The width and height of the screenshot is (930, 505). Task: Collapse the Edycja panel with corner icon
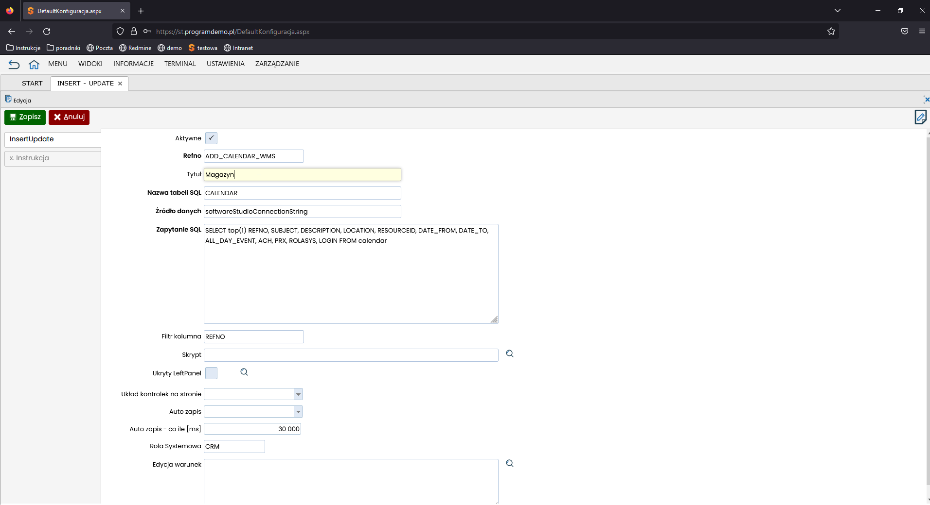[926, 100]
